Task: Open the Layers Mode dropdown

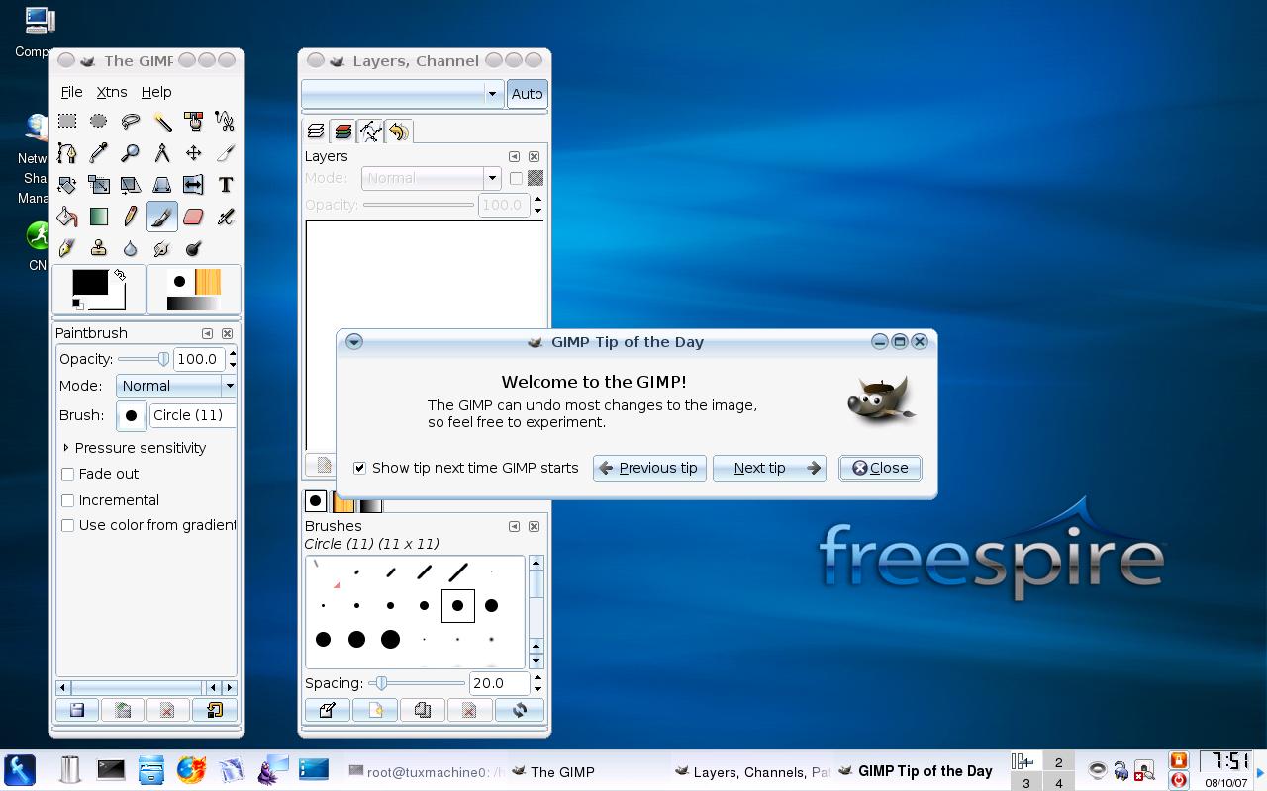Action: (431, 178)
